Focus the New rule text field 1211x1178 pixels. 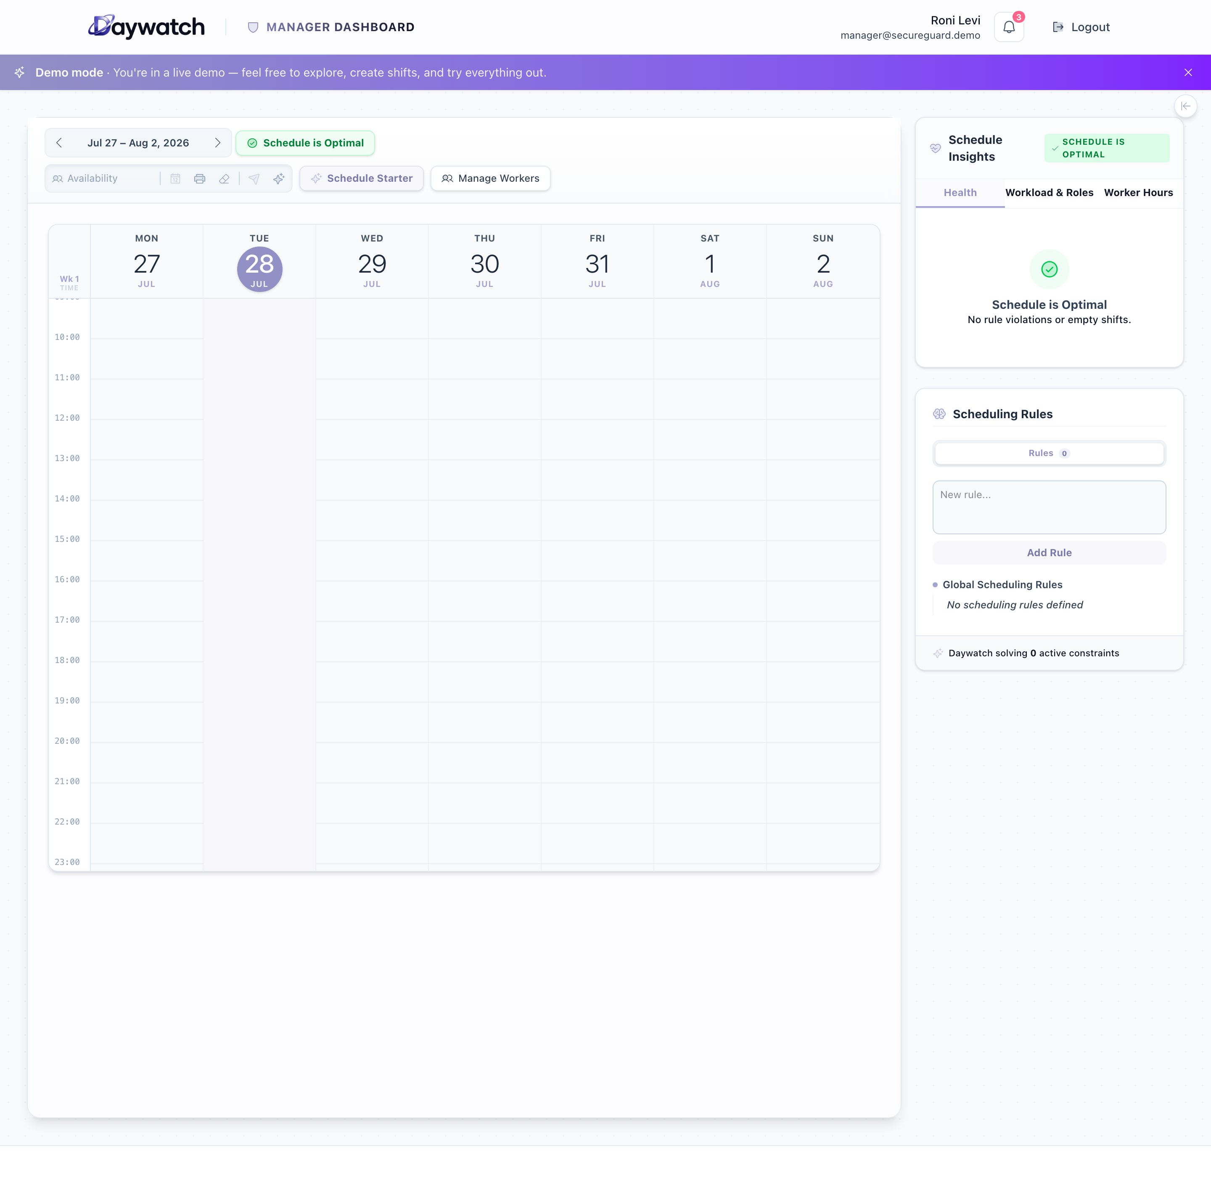(x=1049, y=507)
